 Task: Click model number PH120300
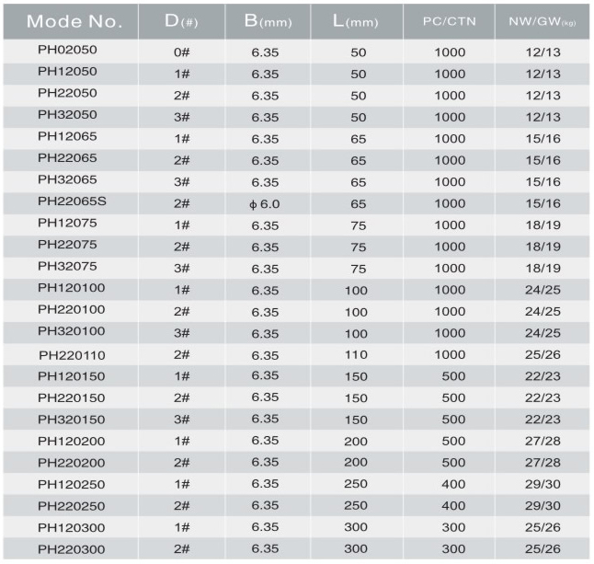coord(72,527)
